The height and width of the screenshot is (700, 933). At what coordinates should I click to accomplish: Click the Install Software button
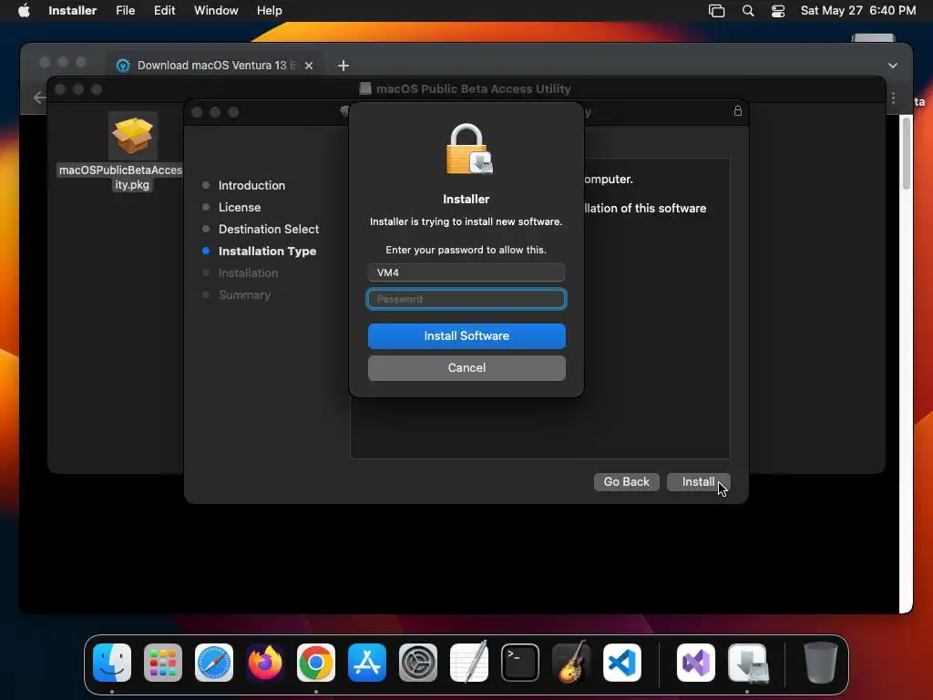click(x=466, y=335)
